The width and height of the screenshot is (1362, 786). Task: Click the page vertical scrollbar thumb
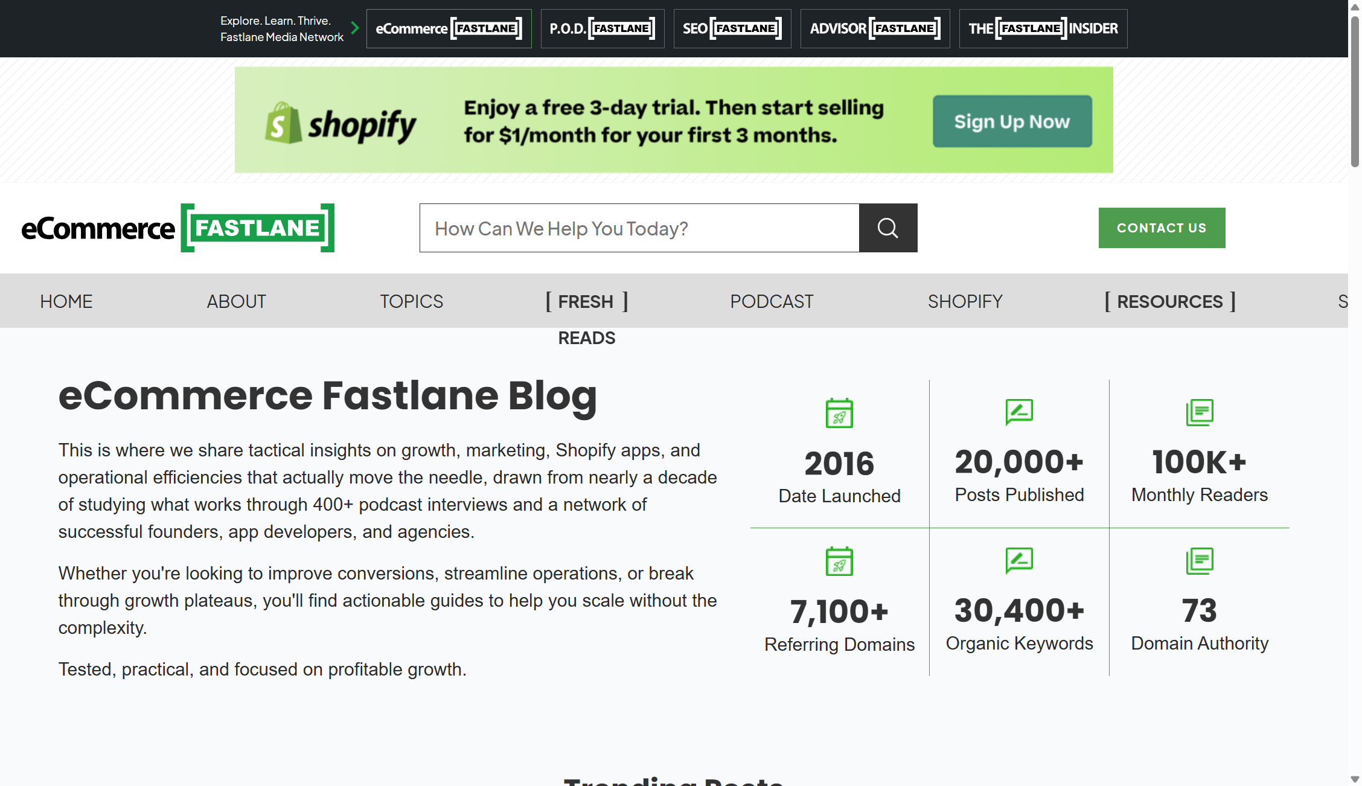tap(1355, 91)
